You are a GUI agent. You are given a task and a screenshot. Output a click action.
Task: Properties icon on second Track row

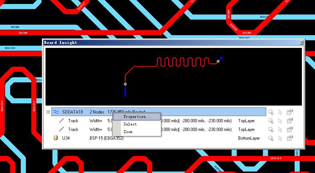(290, 129)
